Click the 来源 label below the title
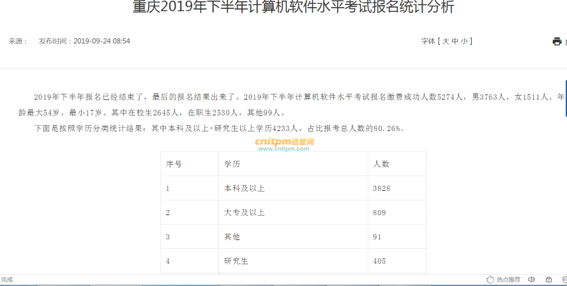The image size is (567, 286). (x=18, y=41)
